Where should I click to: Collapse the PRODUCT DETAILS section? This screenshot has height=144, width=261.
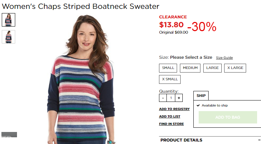259,140
